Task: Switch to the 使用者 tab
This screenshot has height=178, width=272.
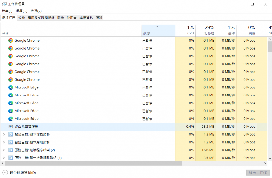Action: coord(72,18)
